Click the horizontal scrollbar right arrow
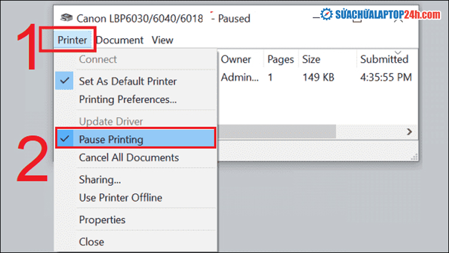This screenshot has height=253, width=449. pyautogui.click(x=409, y=132)
